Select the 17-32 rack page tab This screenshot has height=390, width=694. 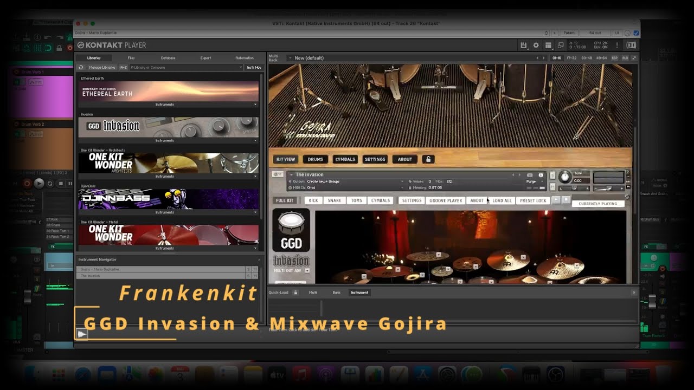point(571,58)
